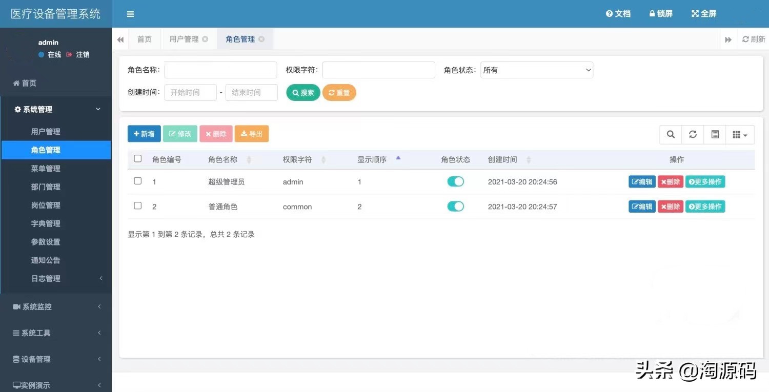
Task: Click the 全屏 fullscreen icon
Action: (703, 13)
